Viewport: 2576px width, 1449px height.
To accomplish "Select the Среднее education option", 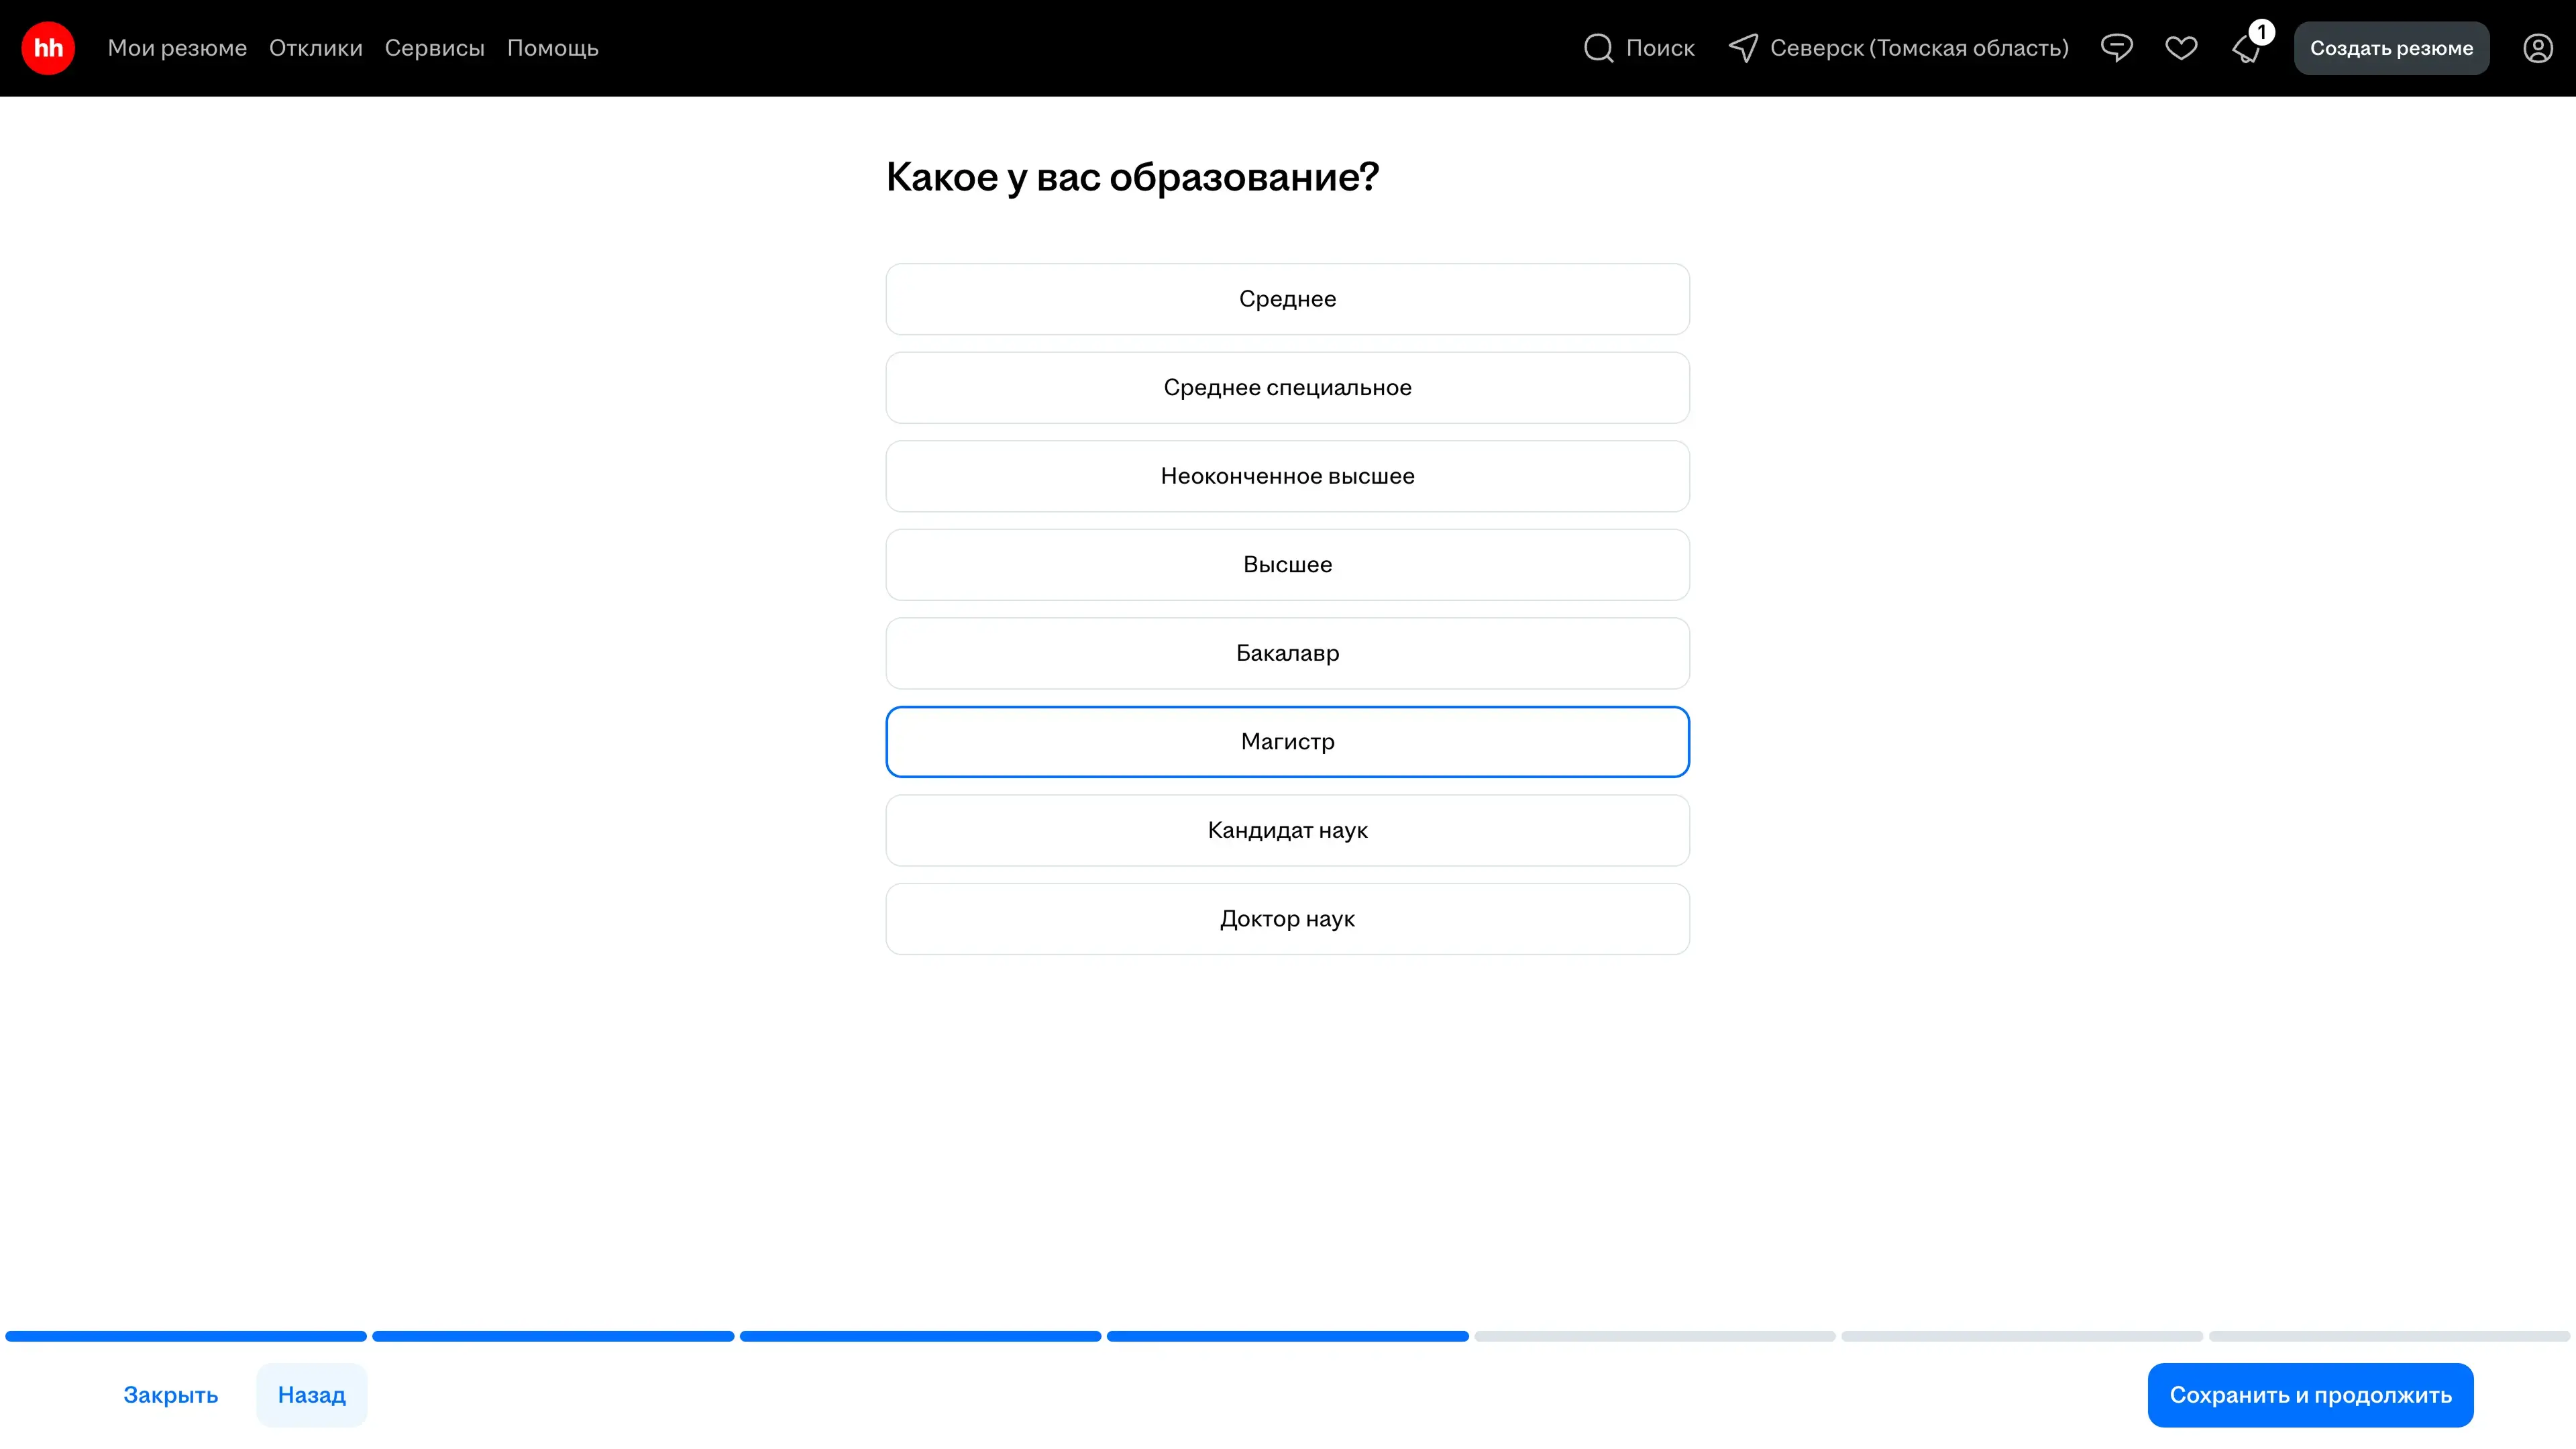I will point(1287,299).
